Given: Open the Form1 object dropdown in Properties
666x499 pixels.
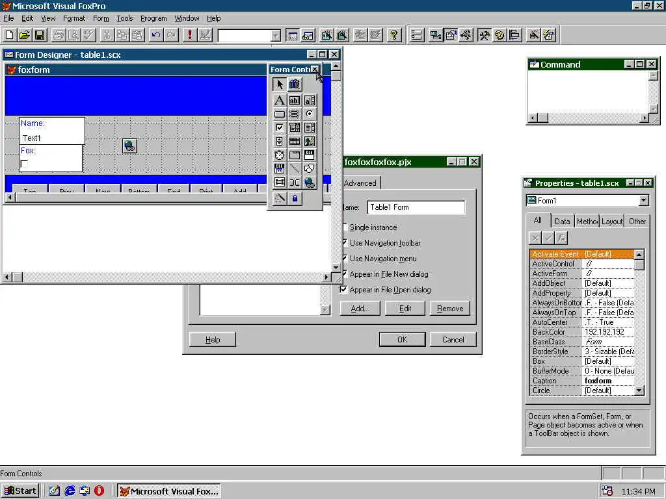Looking at the screenshot, I should [x=643, y=200].
